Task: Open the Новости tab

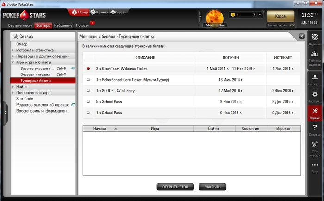Action: coord(82,25)
